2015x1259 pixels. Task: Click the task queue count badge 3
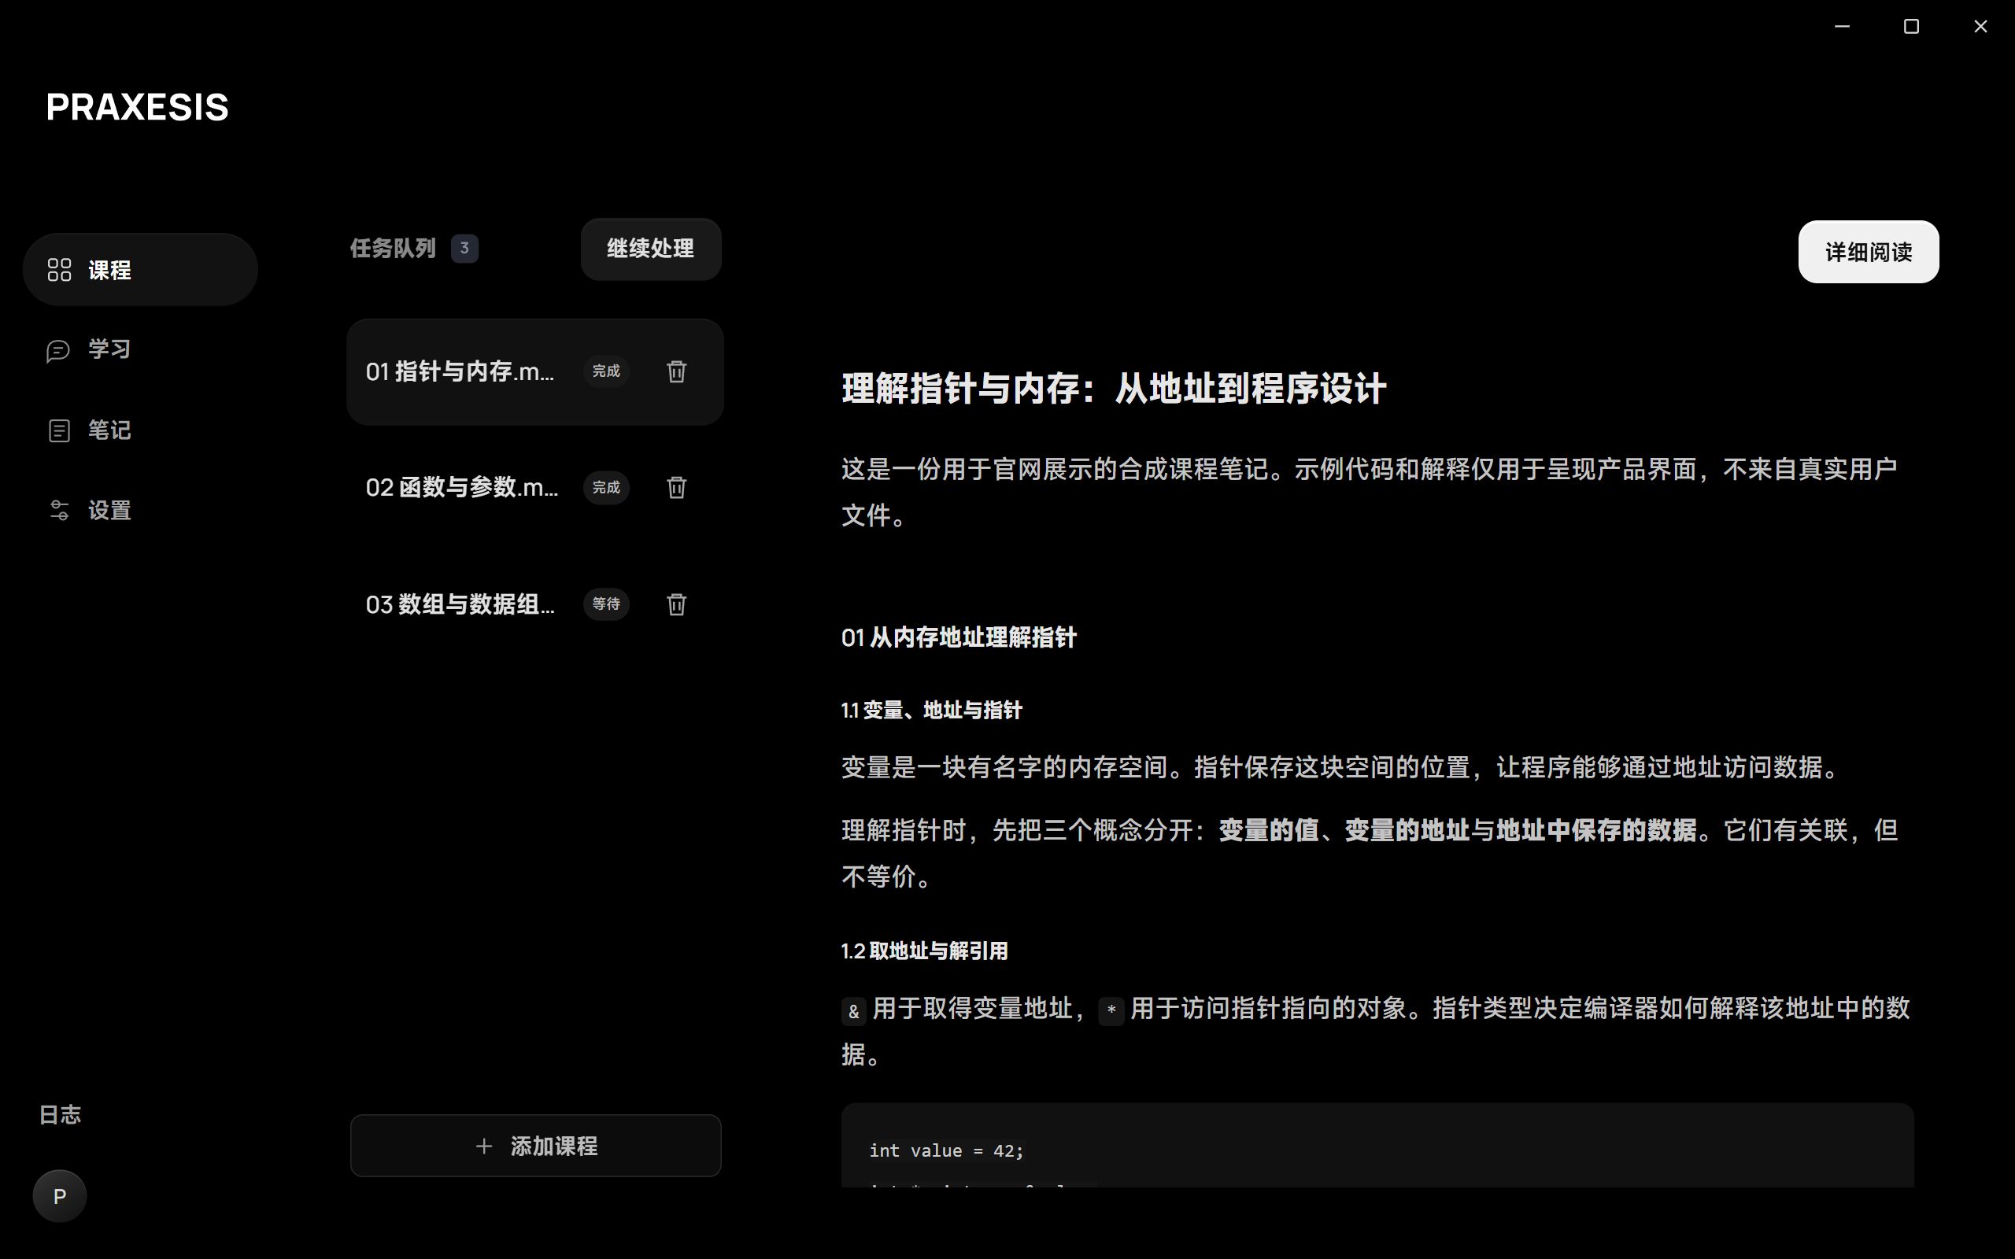click(x=464, y=248)
